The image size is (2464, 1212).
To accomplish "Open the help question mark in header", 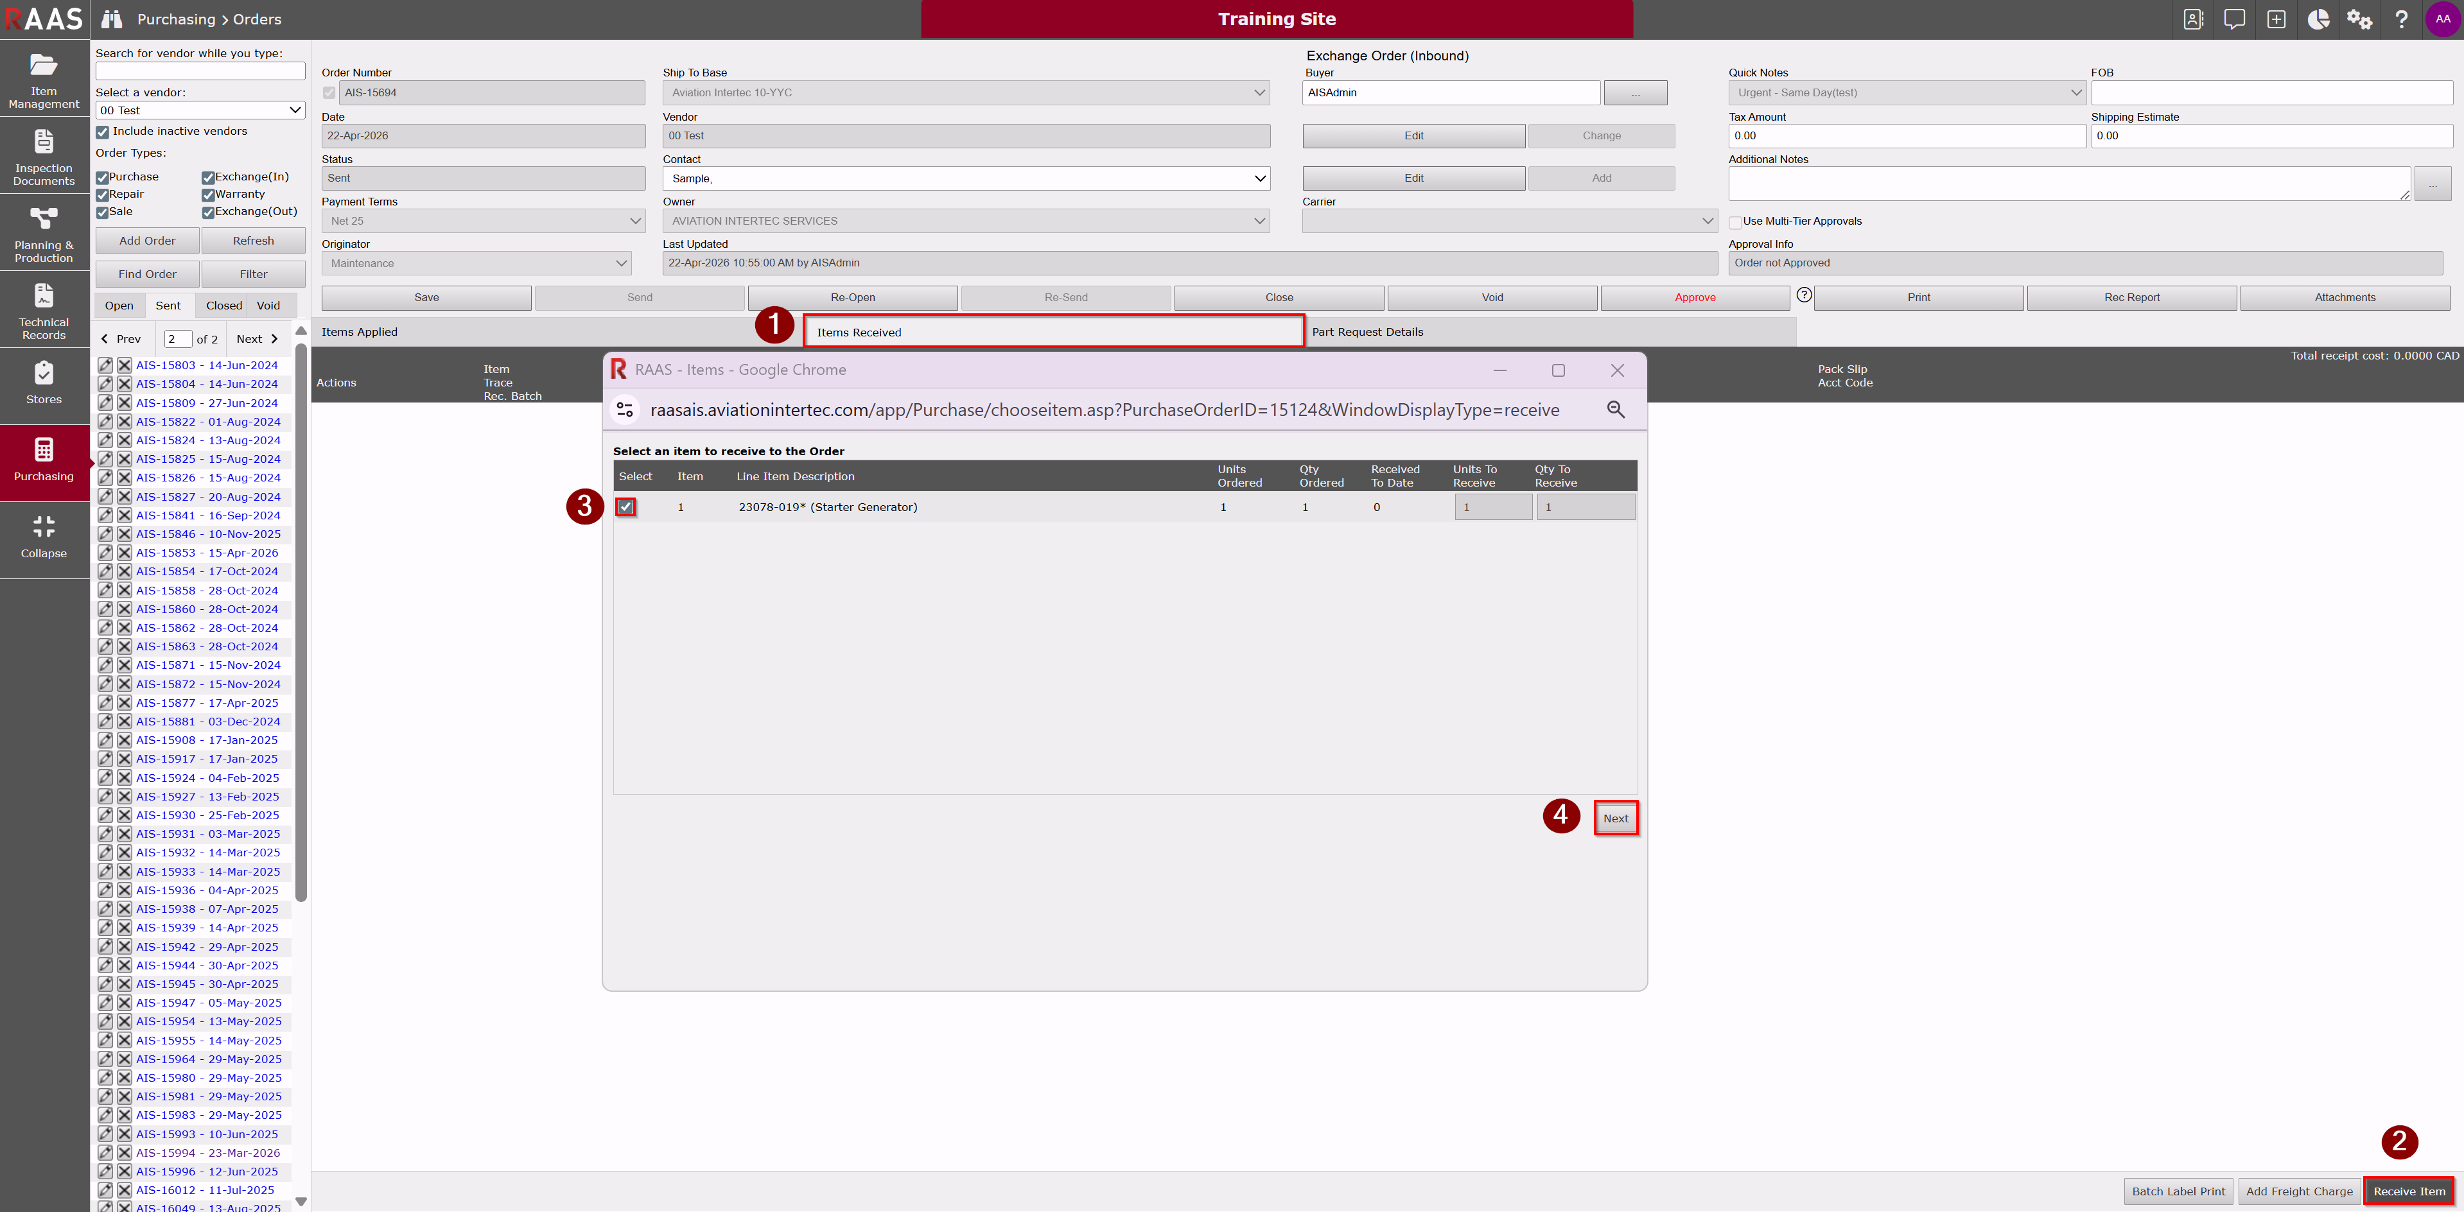I will 2401,19.
